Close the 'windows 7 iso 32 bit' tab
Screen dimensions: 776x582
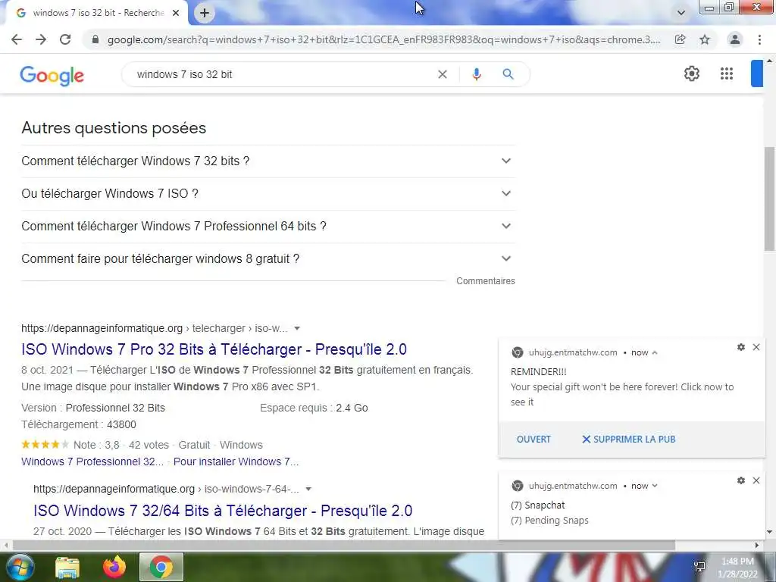pyautogui.click(x=176, y=13)
